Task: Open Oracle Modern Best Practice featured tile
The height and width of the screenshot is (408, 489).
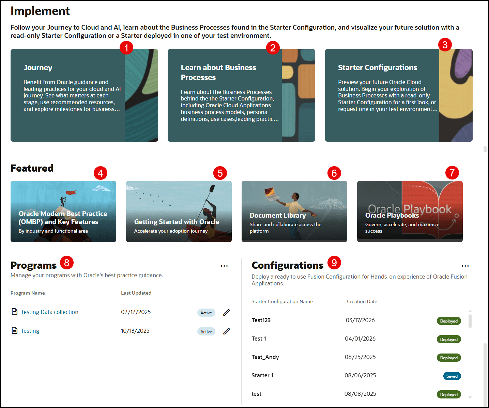Action: [63, 211]
